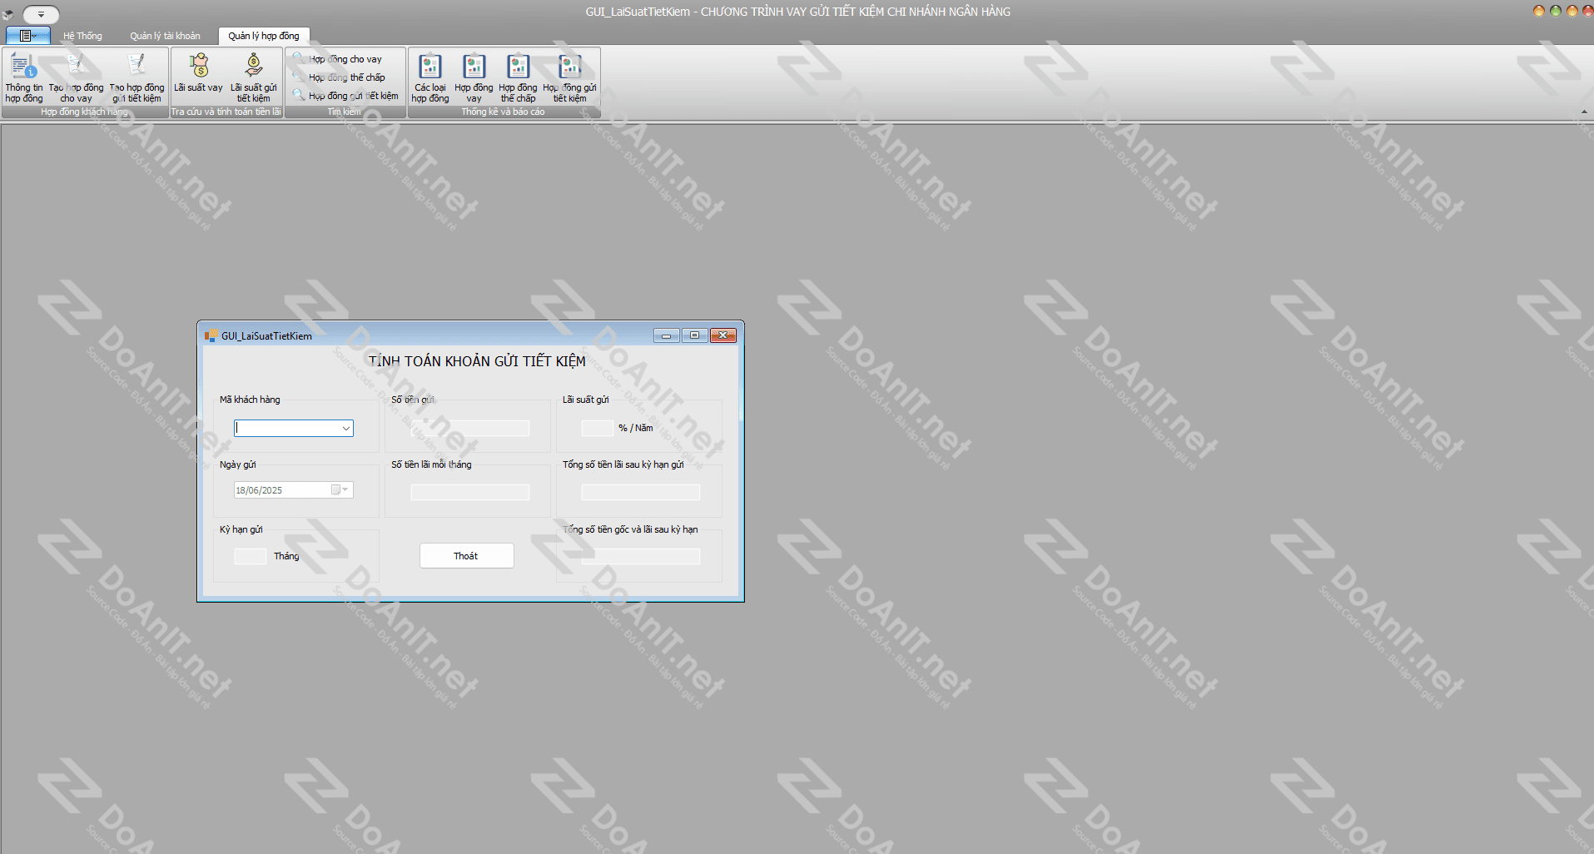Screen dimensions: 1594x854
Task: Click Tổng số tiền lãi sau kỳ hạn field
Action: click(641, 492)
